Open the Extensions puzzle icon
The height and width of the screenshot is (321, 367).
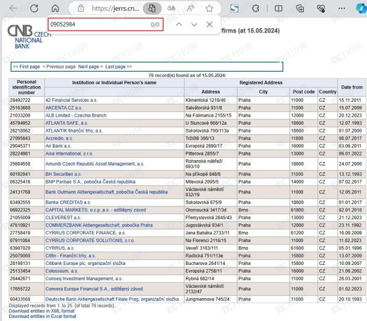point(255,8)
